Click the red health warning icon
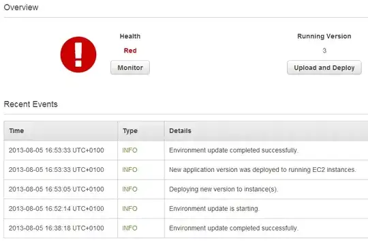This screenshot has height=247, width=368. coord(78,55)
